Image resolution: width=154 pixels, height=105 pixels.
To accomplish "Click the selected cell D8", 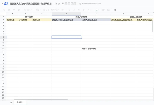I will click(x=66, y=37).
